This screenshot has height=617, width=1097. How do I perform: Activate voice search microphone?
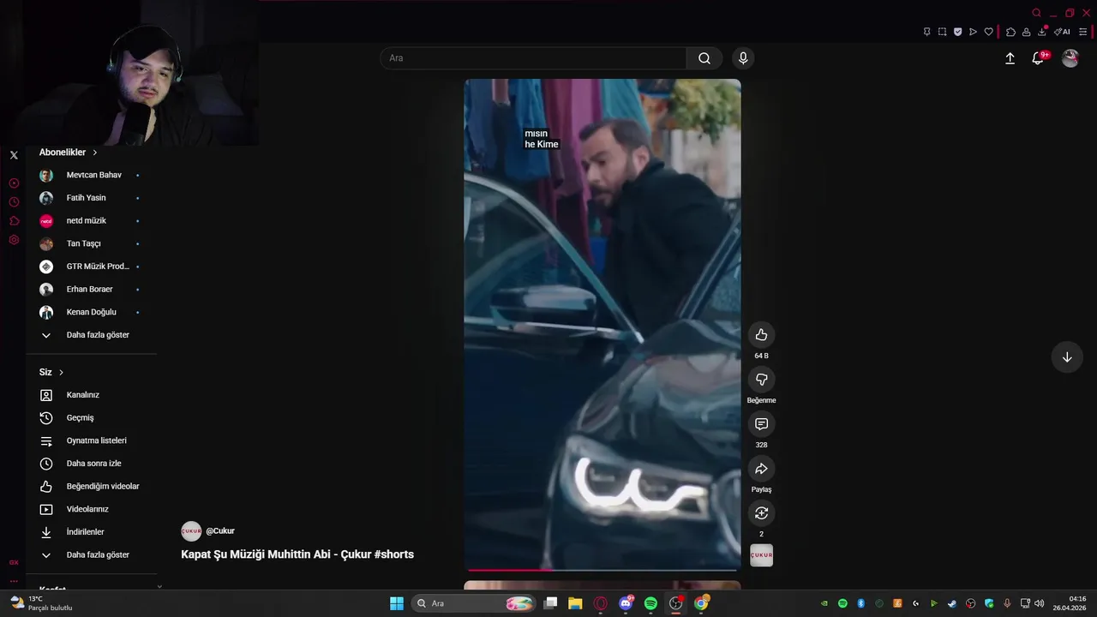(743, 58)
